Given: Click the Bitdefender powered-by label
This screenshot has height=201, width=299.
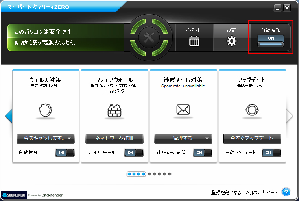Looking at the screenshot, I should pyautogui.click(x=45, y=195).
